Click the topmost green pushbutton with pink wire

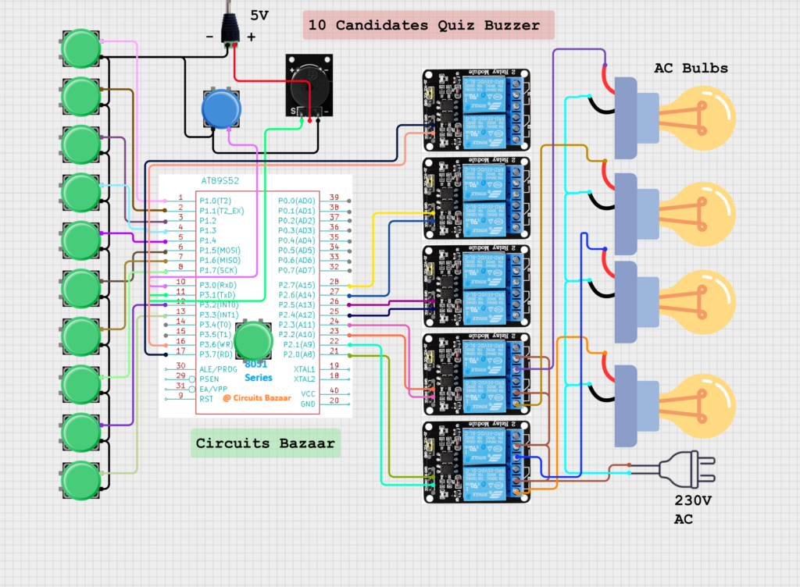point(80,49)
